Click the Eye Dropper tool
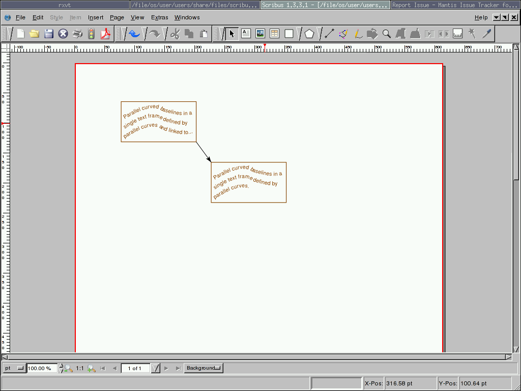521x391 pixels. click(487, 34)
